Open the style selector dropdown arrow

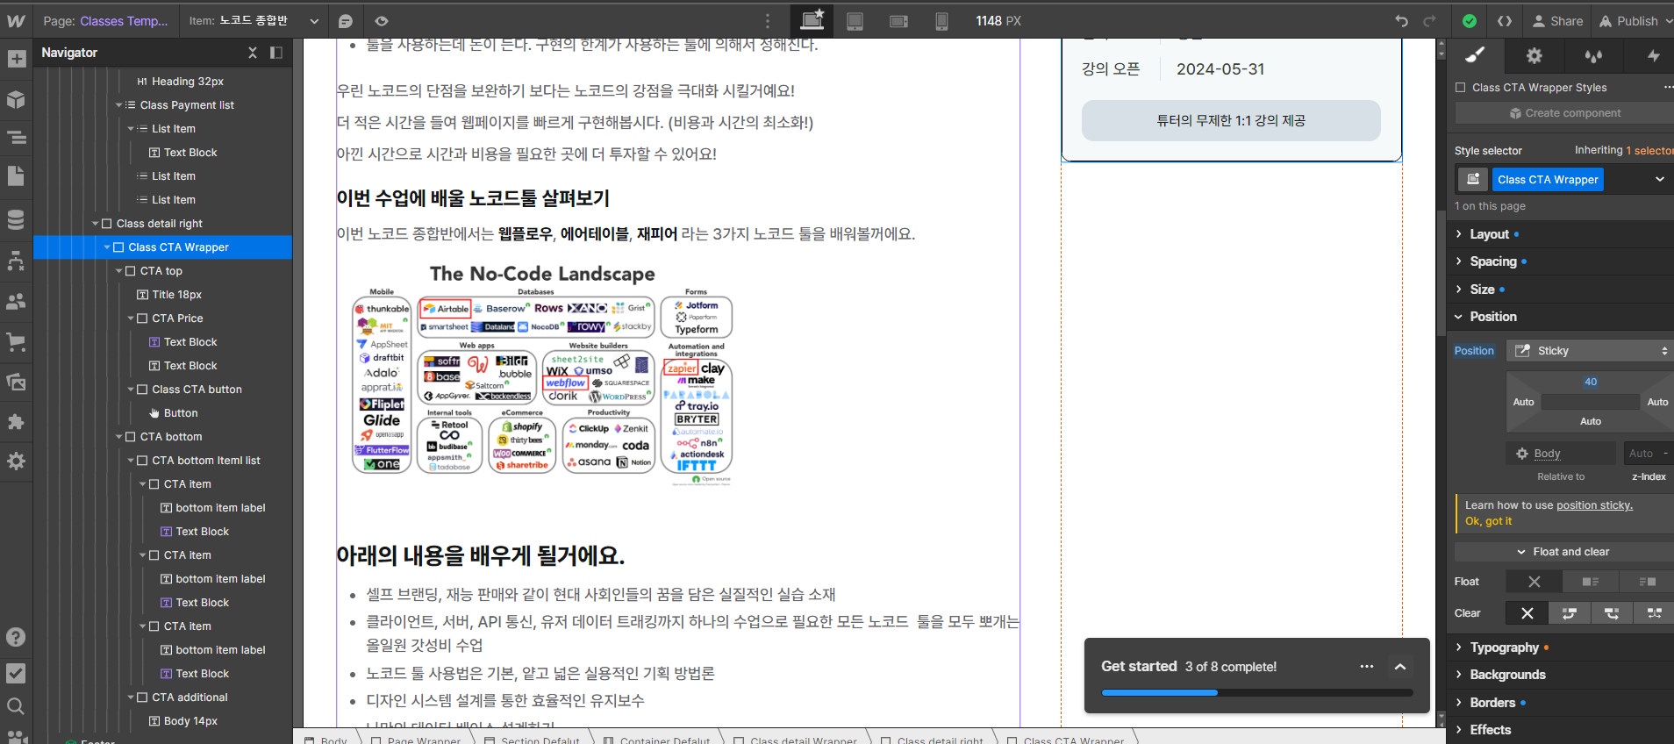1660,179
